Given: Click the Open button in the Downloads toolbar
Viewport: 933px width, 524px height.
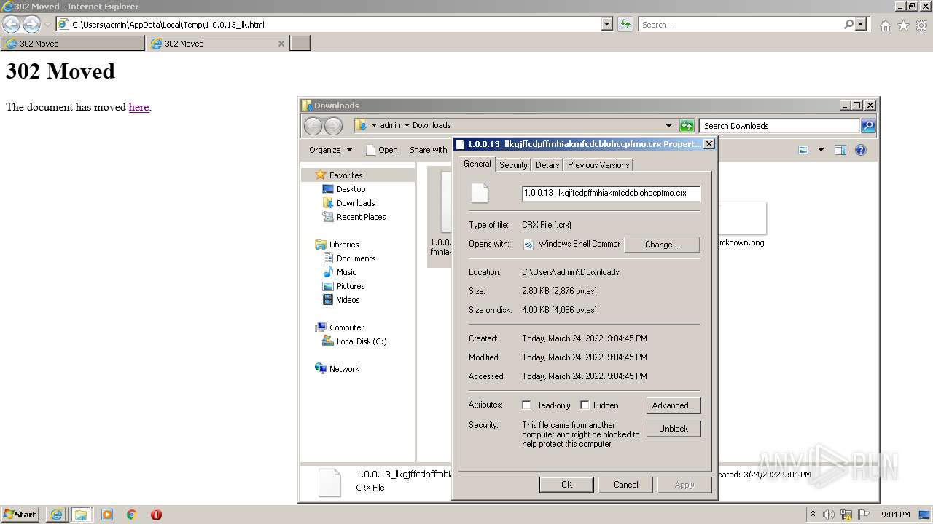Looking at the screenshot, I should [x=381, y=150].
